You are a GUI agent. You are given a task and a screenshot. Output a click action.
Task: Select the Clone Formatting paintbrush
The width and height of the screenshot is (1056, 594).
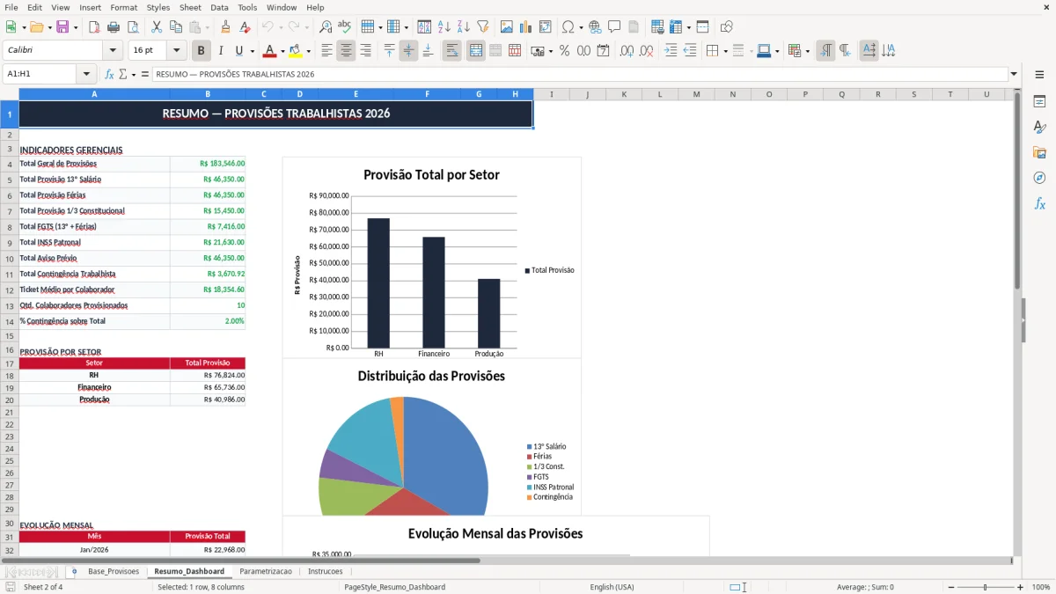[225, 27]
